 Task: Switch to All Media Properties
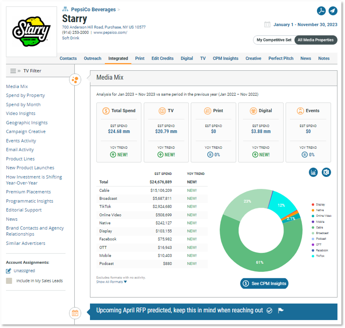(x=315, y=40)
